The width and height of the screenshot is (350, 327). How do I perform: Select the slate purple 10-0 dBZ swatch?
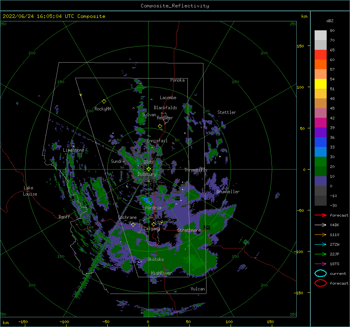(320, 181)
